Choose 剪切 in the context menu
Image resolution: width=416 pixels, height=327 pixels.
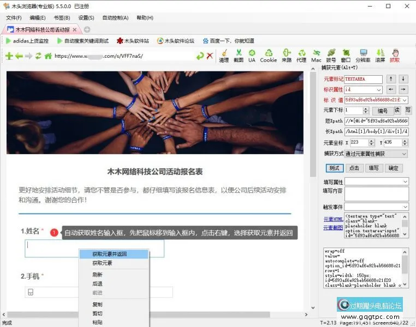coord(114,313)
